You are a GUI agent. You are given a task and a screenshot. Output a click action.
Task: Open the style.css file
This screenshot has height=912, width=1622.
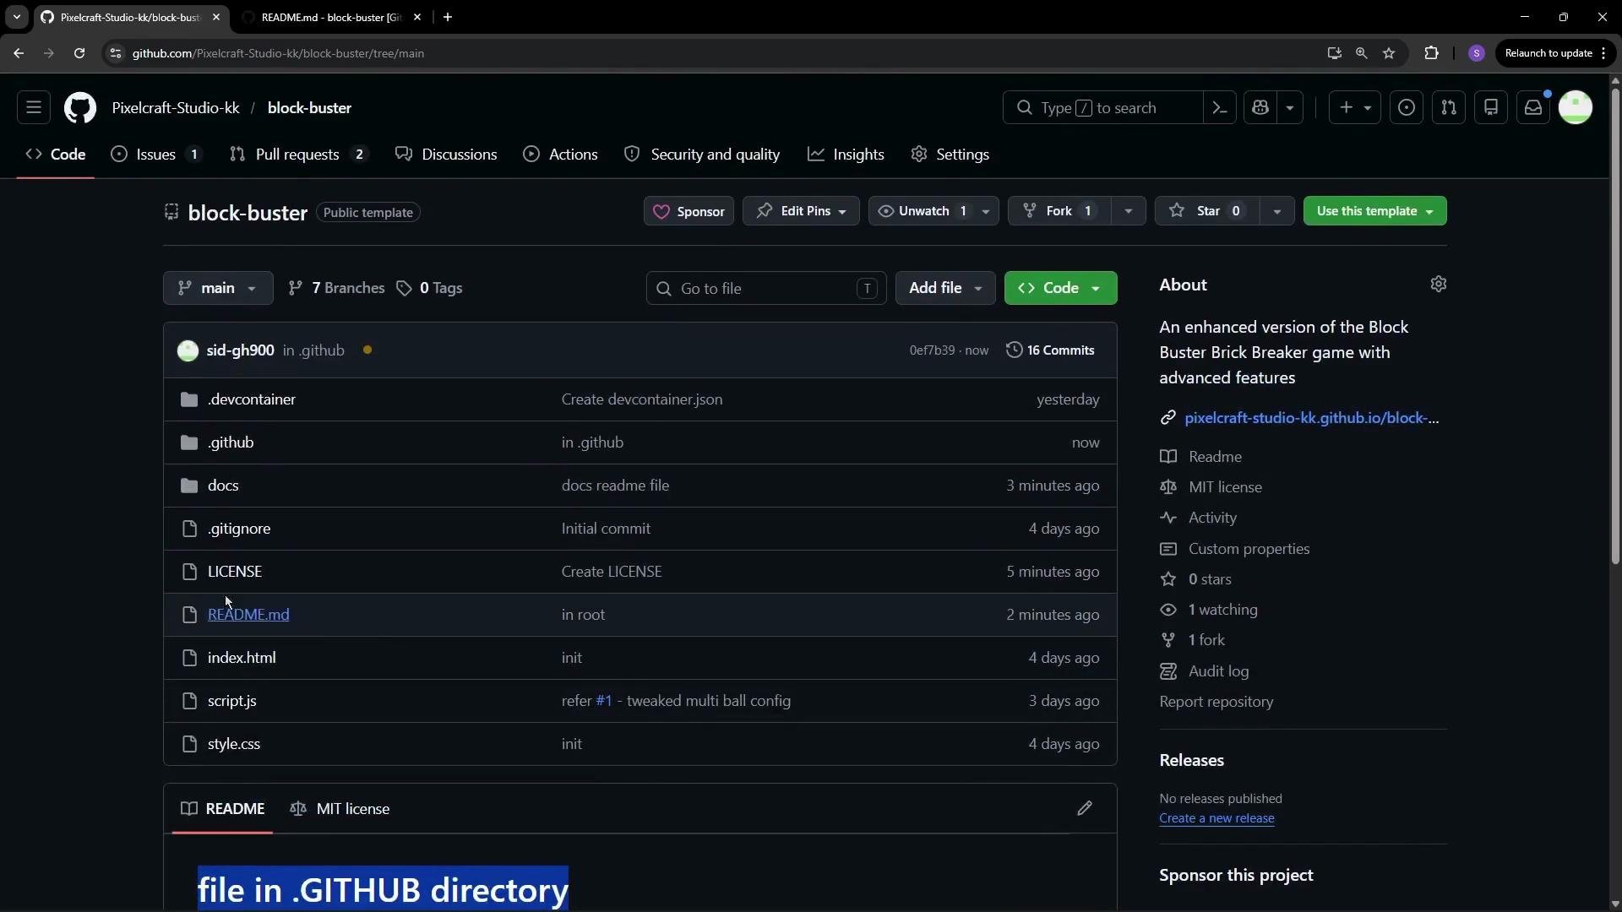point(234,744)
